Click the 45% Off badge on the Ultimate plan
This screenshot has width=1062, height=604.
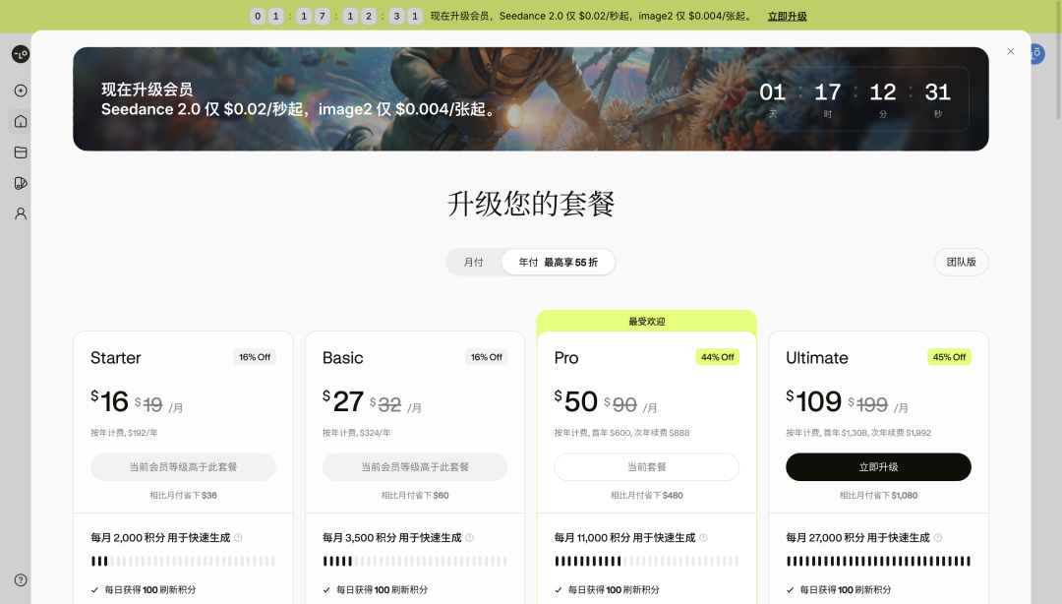pyautogui.click(x=949, y=357)
